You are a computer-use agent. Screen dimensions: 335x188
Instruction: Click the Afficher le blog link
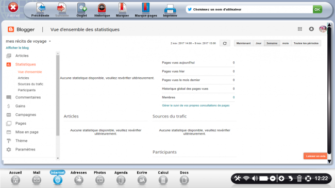[17, 47]
